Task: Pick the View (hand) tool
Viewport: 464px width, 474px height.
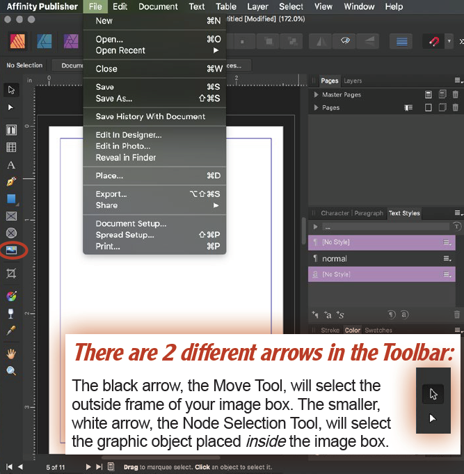Action: coord(11,354)
